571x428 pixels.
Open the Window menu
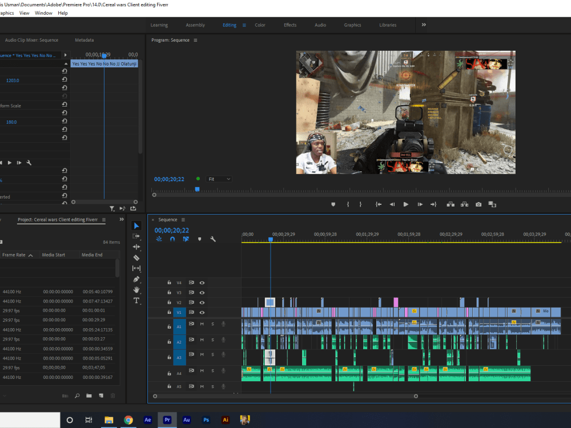(x=43, y=13)
